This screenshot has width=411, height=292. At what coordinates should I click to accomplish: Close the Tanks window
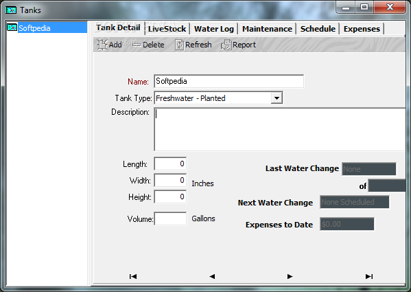pos(390,7)
